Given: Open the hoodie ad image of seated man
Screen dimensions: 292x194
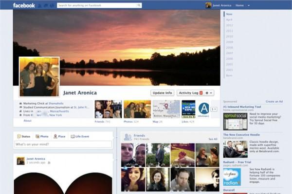Looking at the screenshot, I should point(236,149).
